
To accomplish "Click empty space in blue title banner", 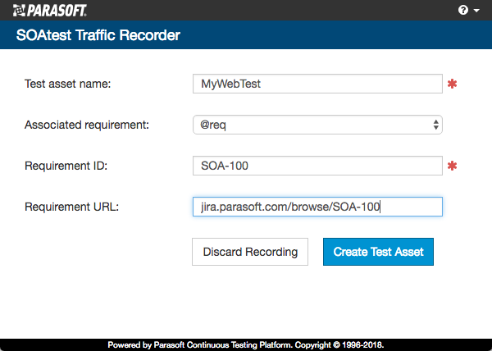I will [335, 34].
